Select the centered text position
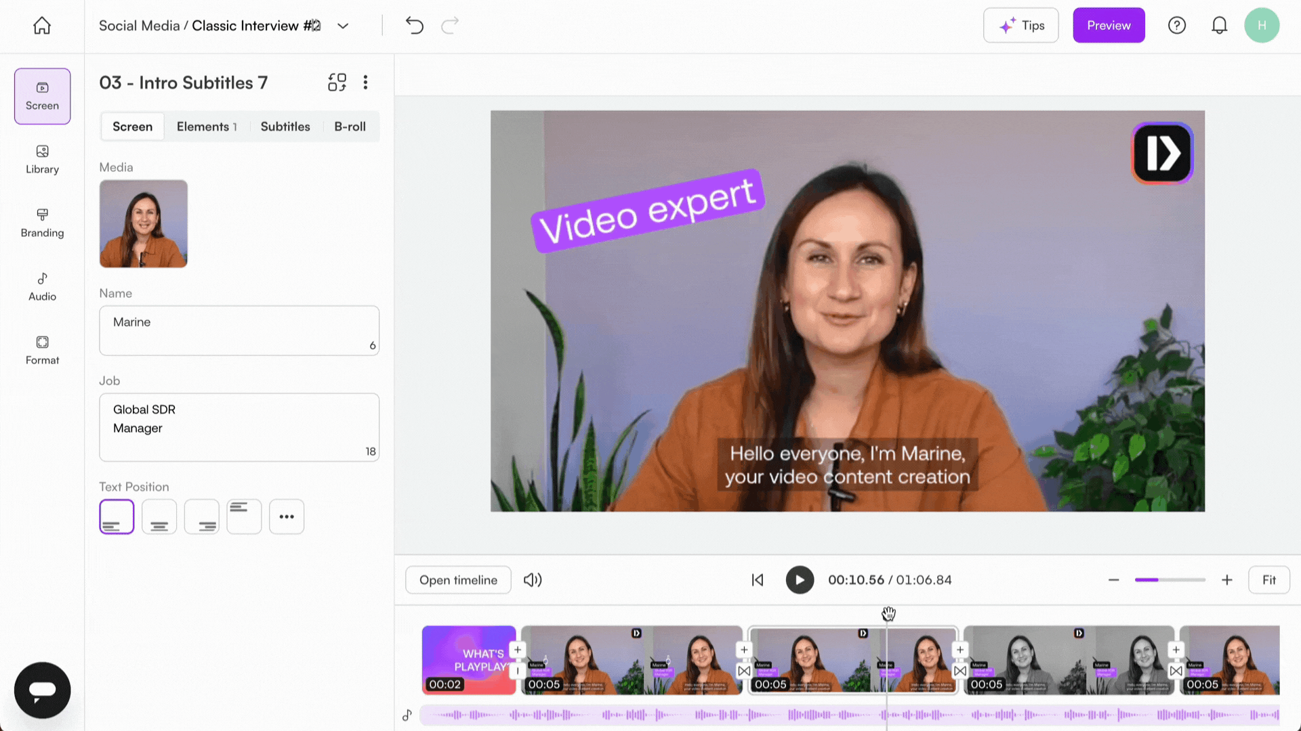Screen dimensions: 1301x731 (x=159, y=516)
